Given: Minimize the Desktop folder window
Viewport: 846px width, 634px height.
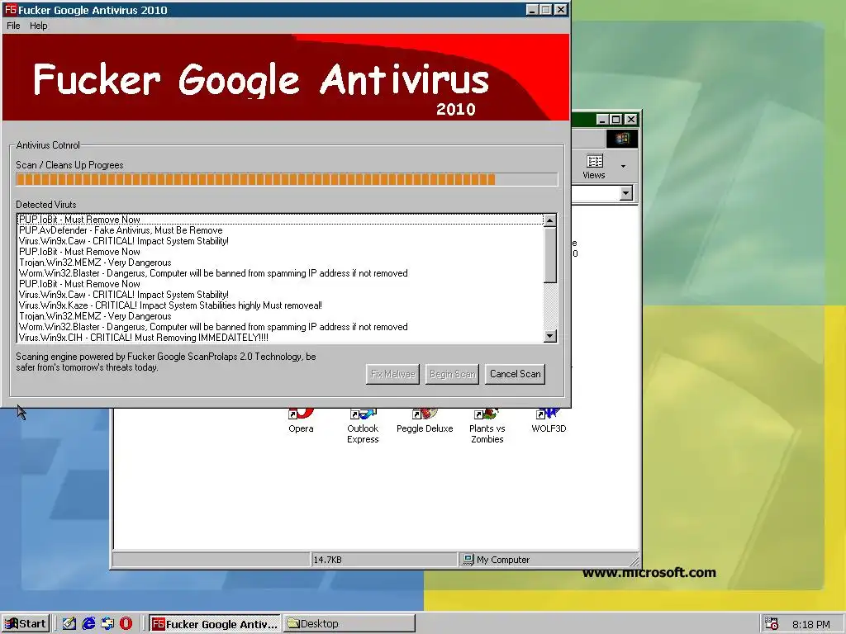Looking at the screenshot, I should [x=602, y=119].
